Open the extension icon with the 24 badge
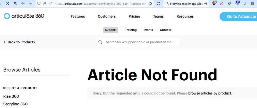 [x=237, y=3]
